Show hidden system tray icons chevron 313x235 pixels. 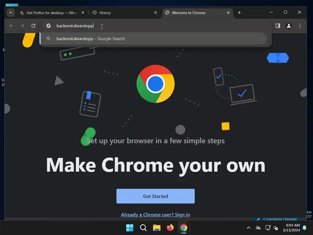pos(249,228)
